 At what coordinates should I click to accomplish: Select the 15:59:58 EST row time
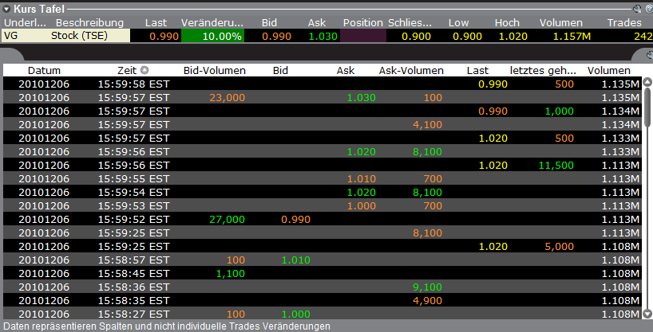(133, 84)
